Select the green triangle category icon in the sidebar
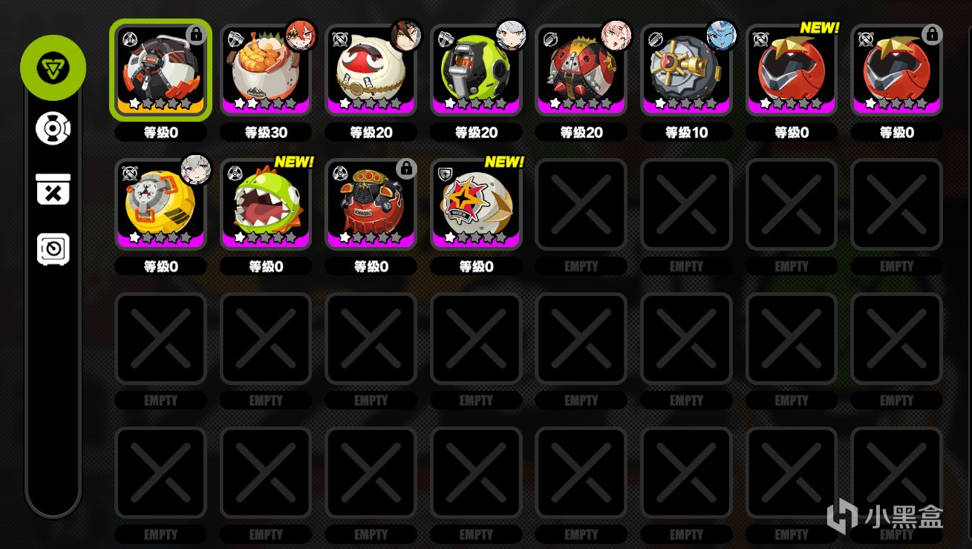This screenshot has height=549, width=972. 53,68
